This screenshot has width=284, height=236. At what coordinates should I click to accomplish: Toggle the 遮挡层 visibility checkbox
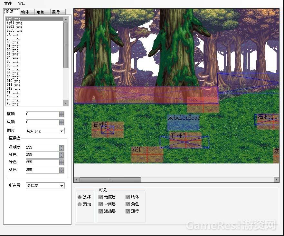[x=101, y=211]
